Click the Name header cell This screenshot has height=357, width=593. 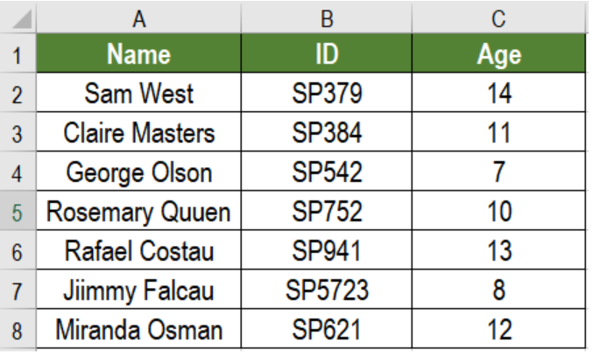coord(138,53)
